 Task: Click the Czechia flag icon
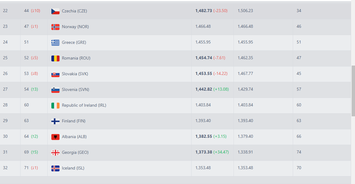[55, 11]
